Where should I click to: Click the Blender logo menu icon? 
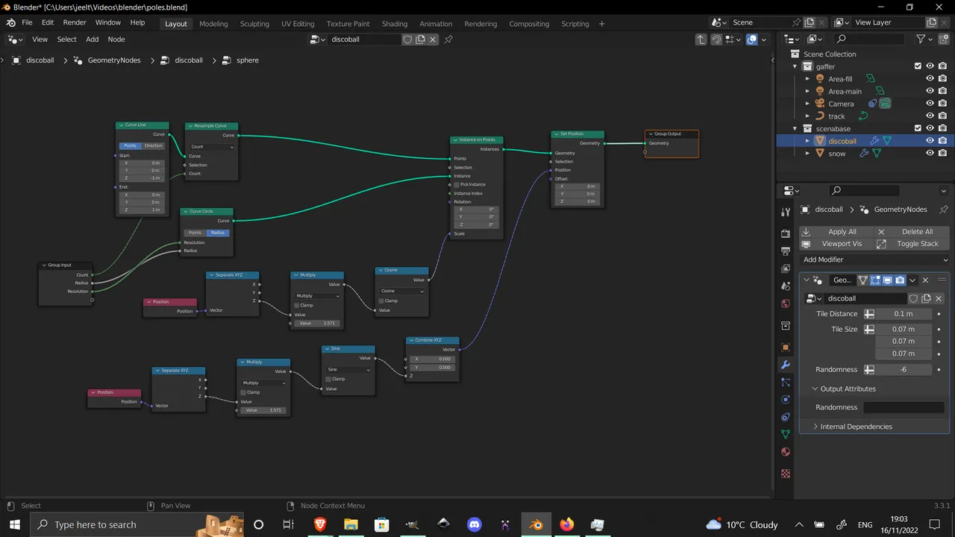point(10,23)
